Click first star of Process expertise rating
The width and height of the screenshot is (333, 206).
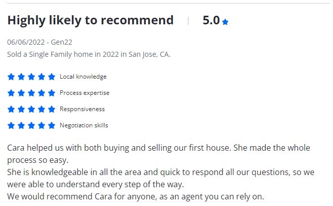pos(11,93)
